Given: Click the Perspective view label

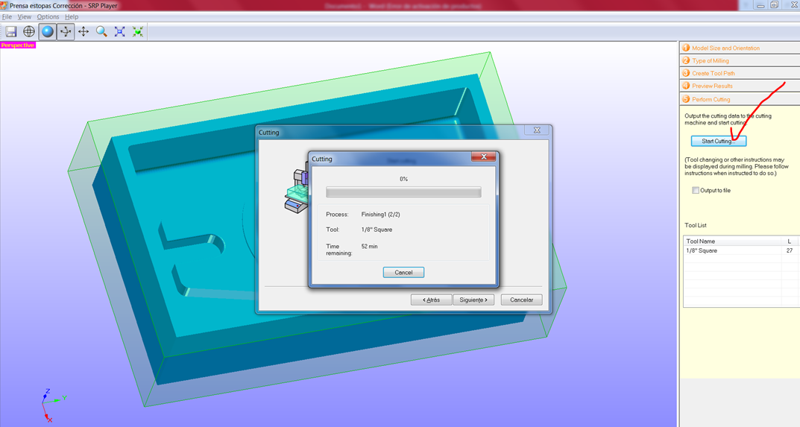Looking at the screenshot, I should pyautogui.click(x=18, y=45).
